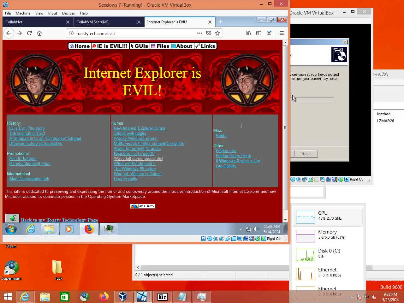Launch Supermium from host taskbar
Viewport: 404px width, 303px height.
pos(84,297)
